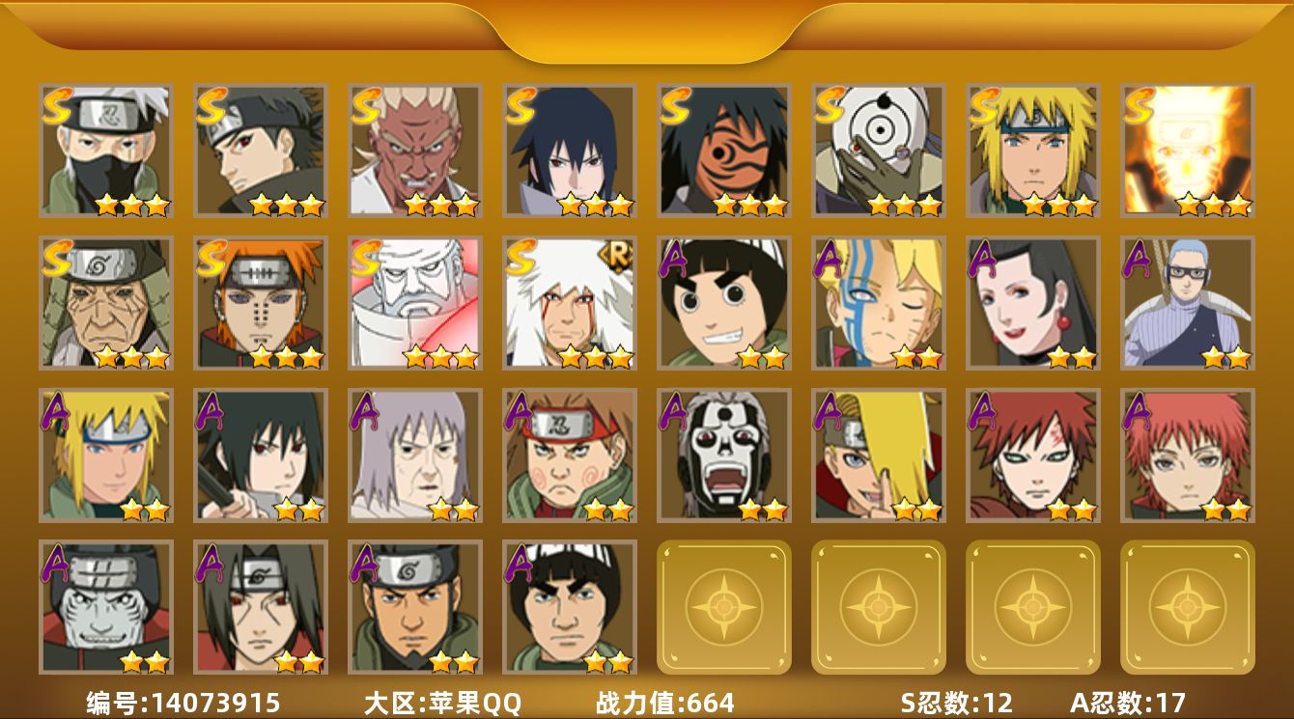Open the glowing golden chakra Naruto card

[x=1188, y=151]
